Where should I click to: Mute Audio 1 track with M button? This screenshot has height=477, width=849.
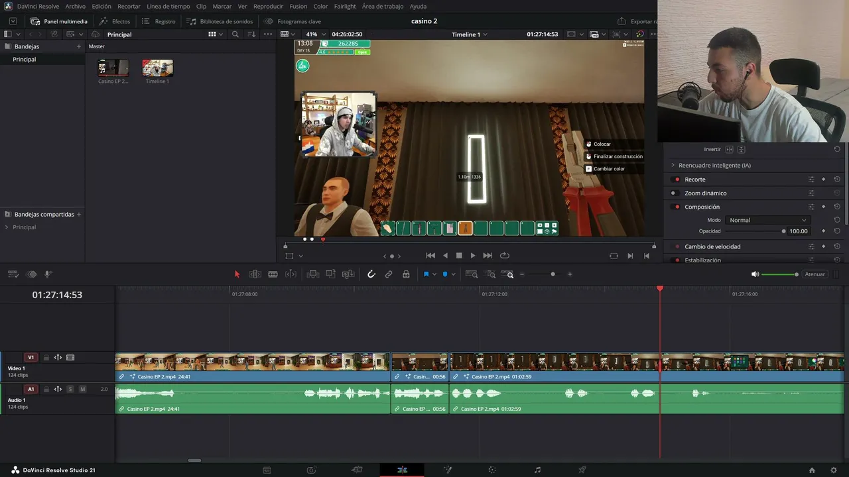(x=82, y=389)
